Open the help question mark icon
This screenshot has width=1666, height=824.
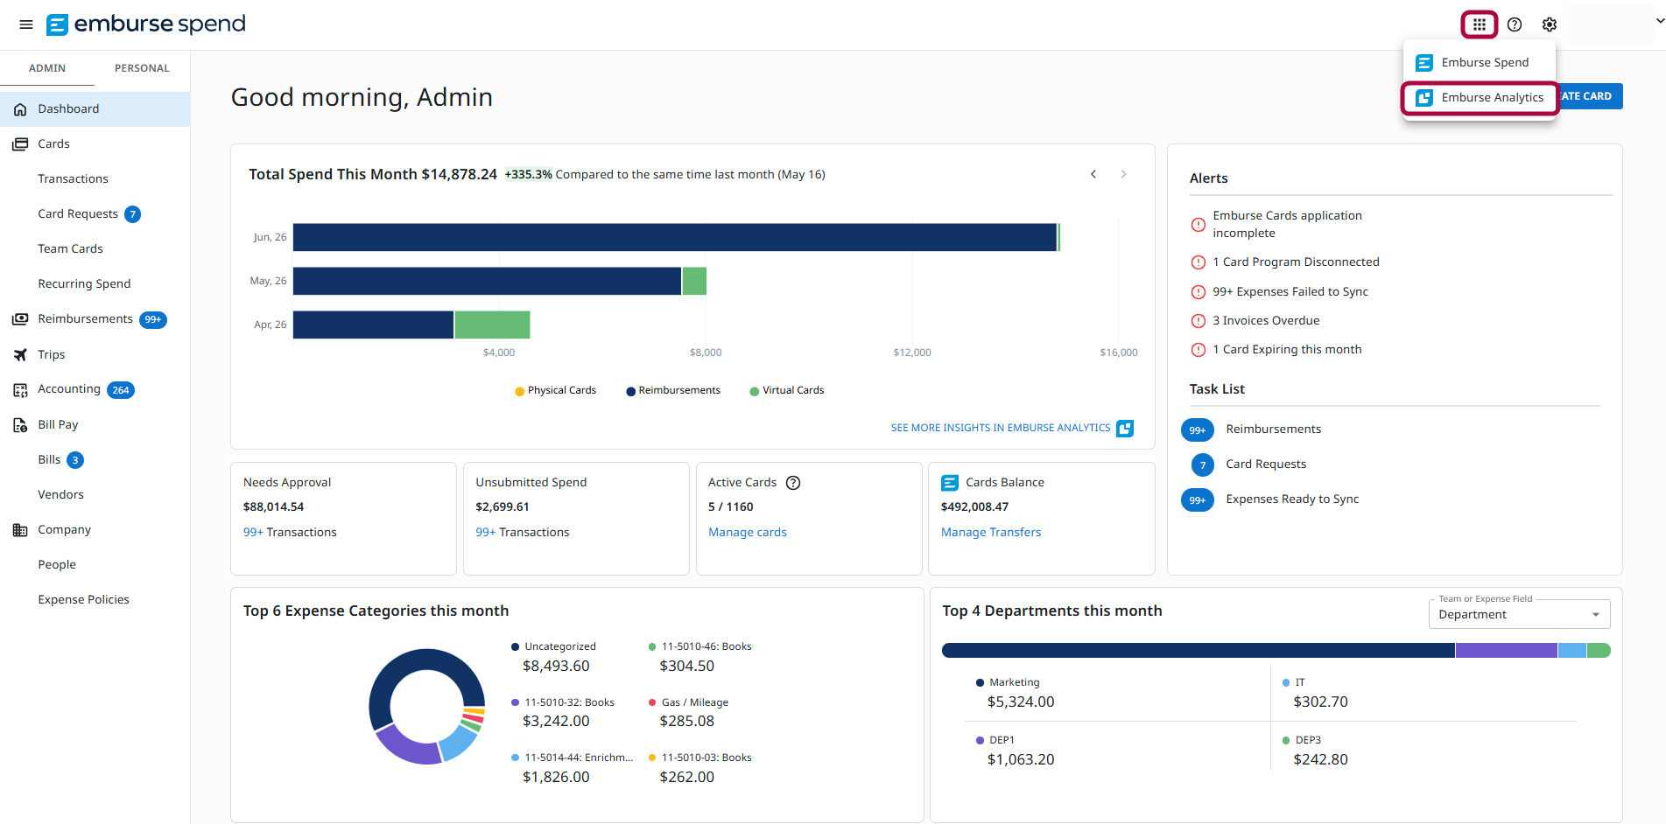click(1515, 24)
